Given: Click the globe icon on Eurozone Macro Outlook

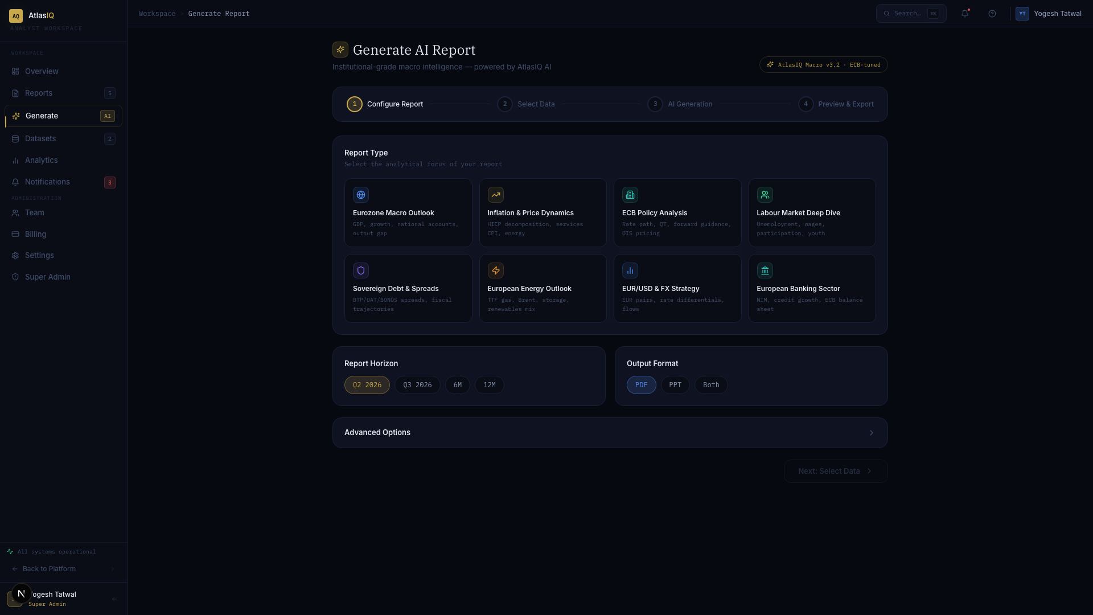Looking at the screenshot, I should point(361,195).
